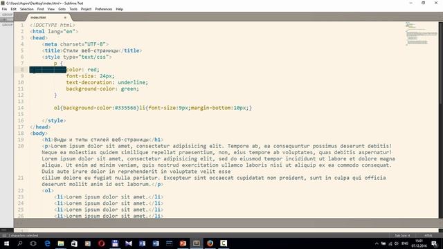The width and height of the screenshot is (443, 249).
Task: Click the "cillum dolore eu fugiat" line
Action: pyautogui.click(x=214, y=178)
